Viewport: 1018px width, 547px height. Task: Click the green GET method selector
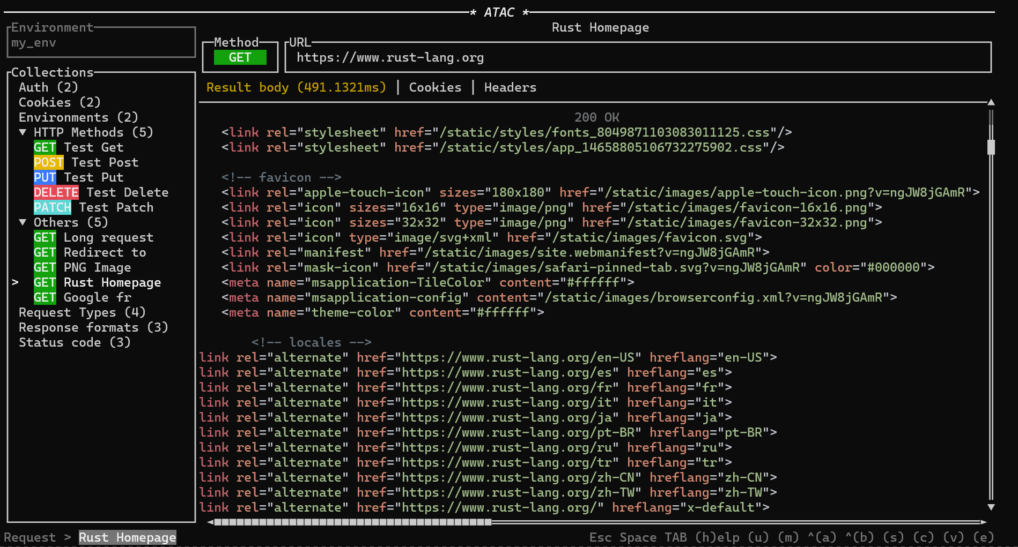pos(240,57)
